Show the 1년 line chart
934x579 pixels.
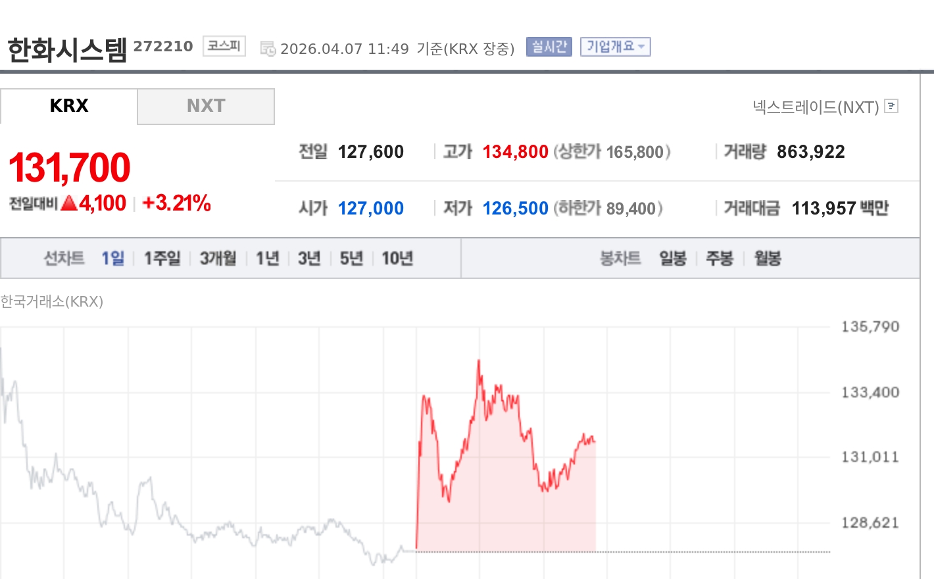(x=268, y=258)
